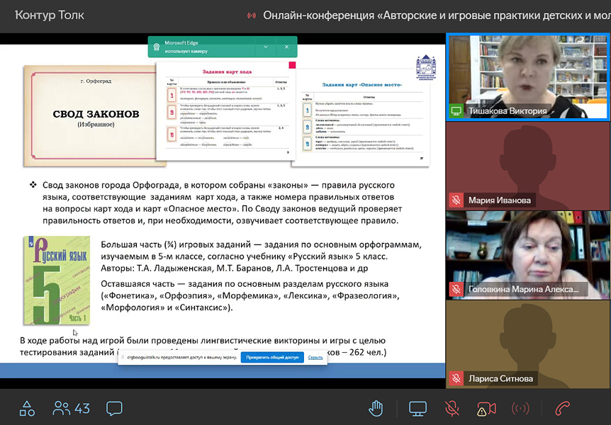Raise hand using the hand icon

[x=376, y=408]
